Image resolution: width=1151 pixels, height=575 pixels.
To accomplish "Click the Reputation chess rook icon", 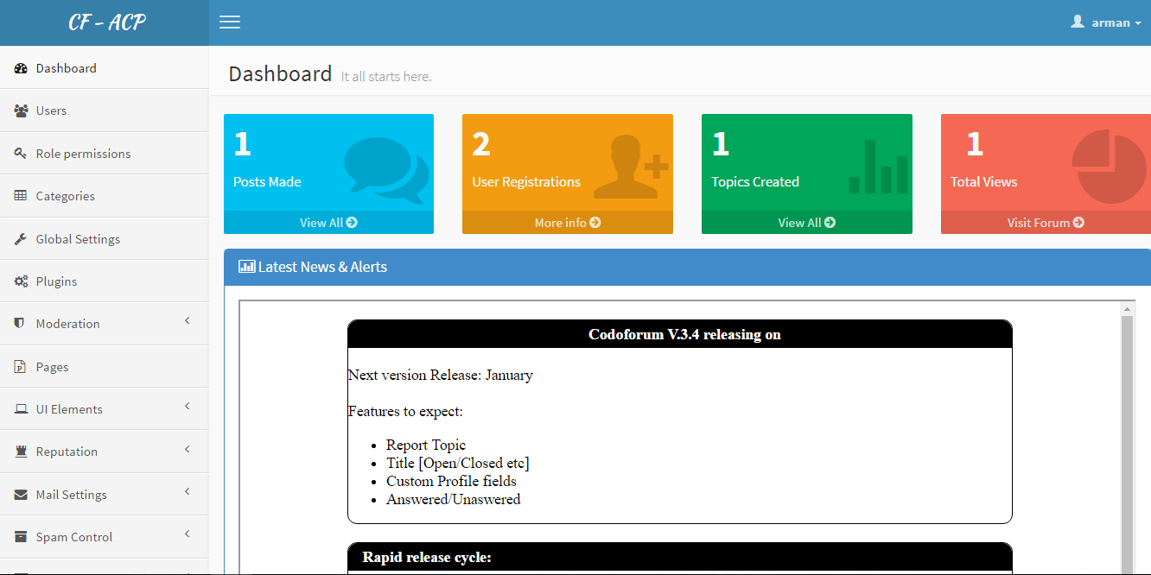I will coord(20,452).
